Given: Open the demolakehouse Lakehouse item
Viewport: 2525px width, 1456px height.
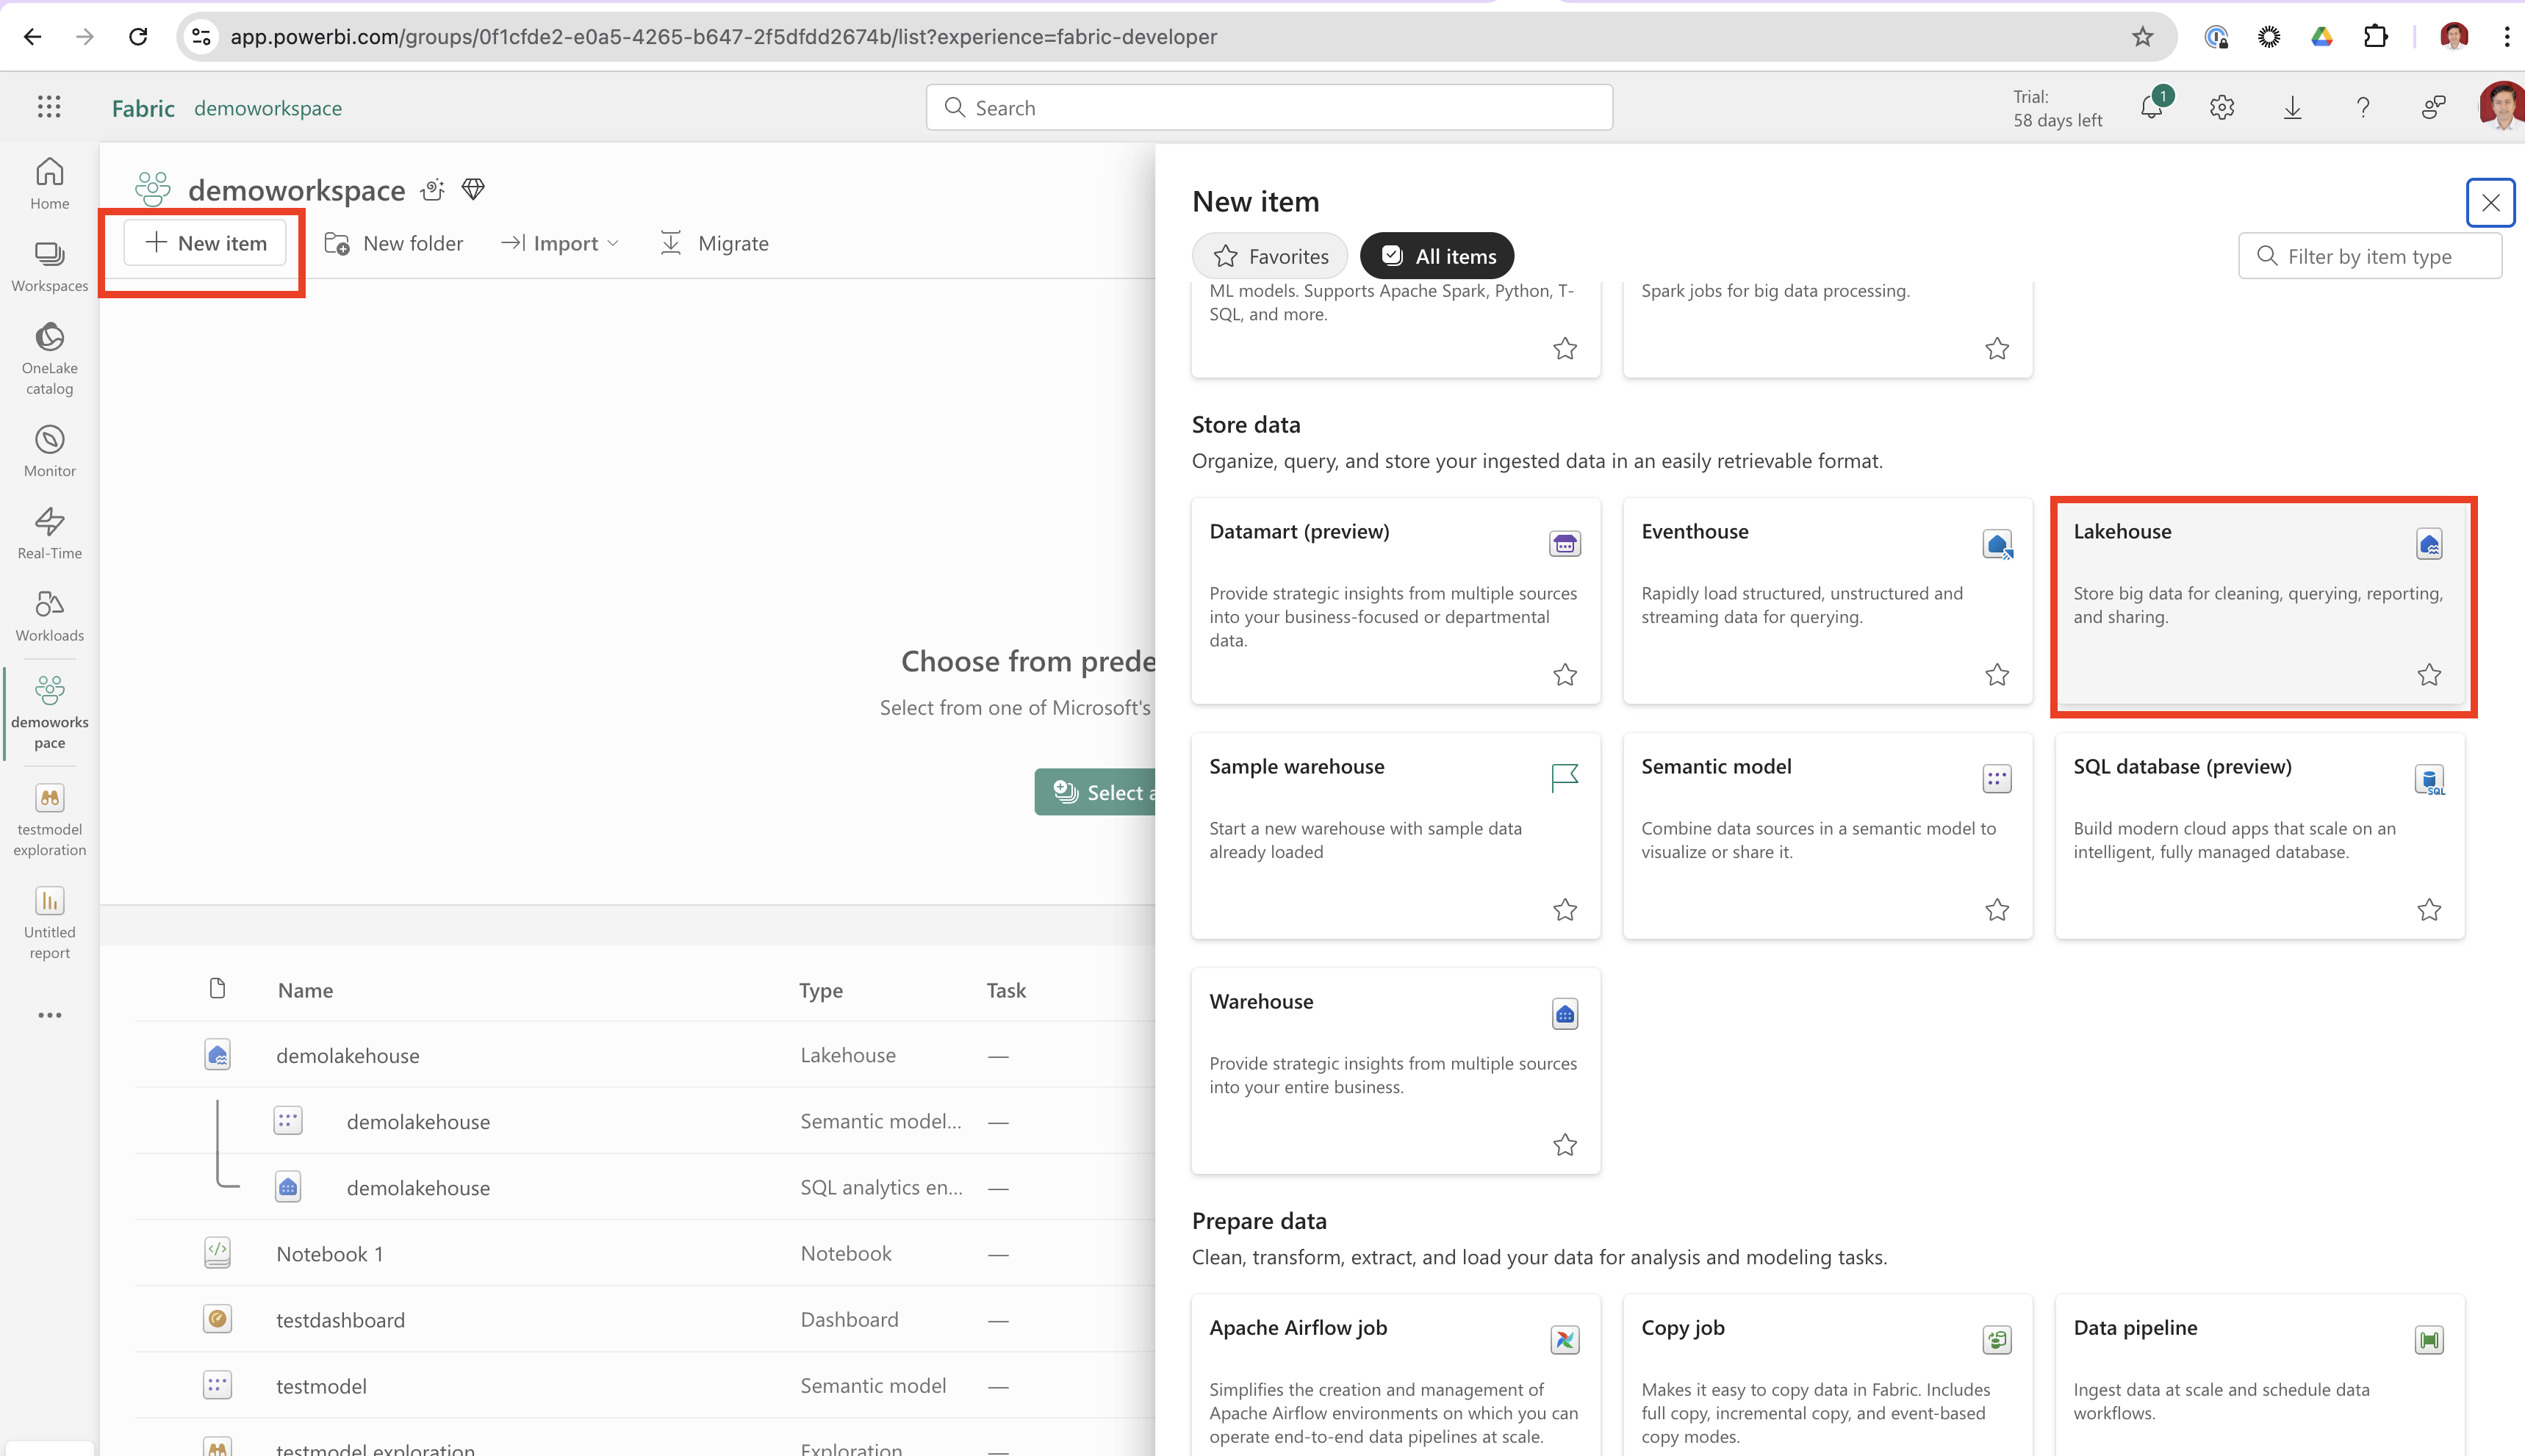Looking at the screenshot, I should click(x=347, y=1055).
